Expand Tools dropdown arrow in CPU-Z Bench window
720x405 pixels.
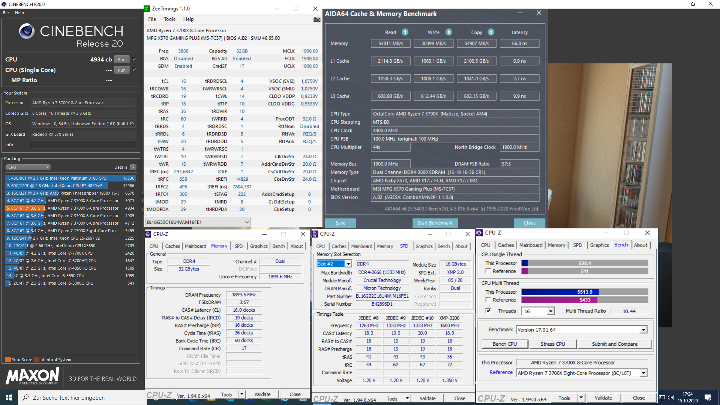[581, 398]
